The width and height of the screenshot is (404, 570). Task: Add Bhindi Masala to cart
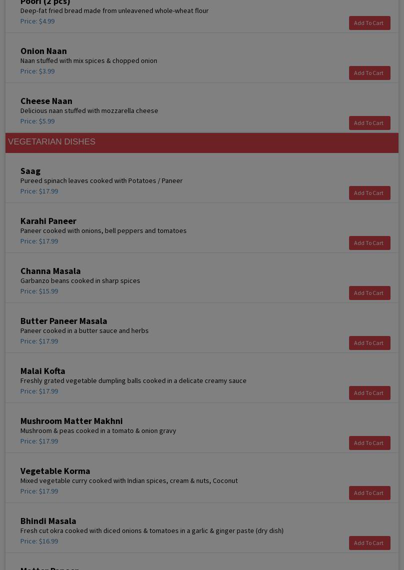(369, 543)
